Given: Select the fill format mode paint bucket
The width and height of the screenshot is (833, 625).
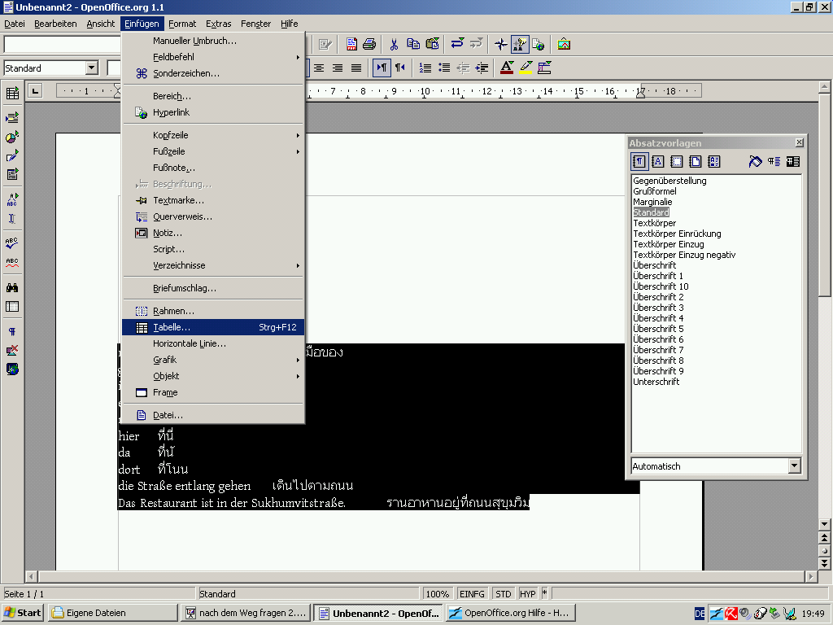Looking at the screenshot, I should coord(756,162).
